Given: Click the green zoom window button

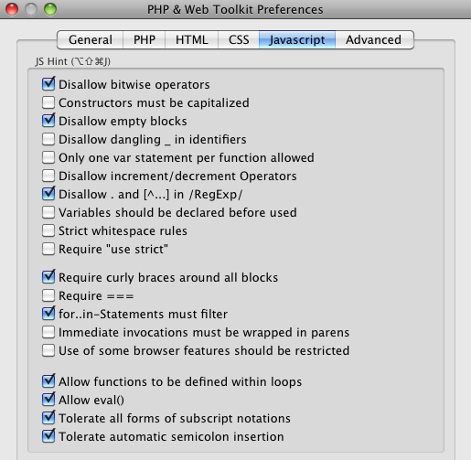Looking at the screenshot, I should [x=50, y=9].
